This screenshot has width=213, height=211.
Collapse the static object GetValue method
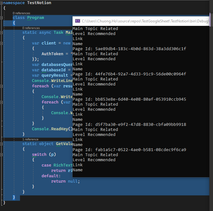pos(1,144)
